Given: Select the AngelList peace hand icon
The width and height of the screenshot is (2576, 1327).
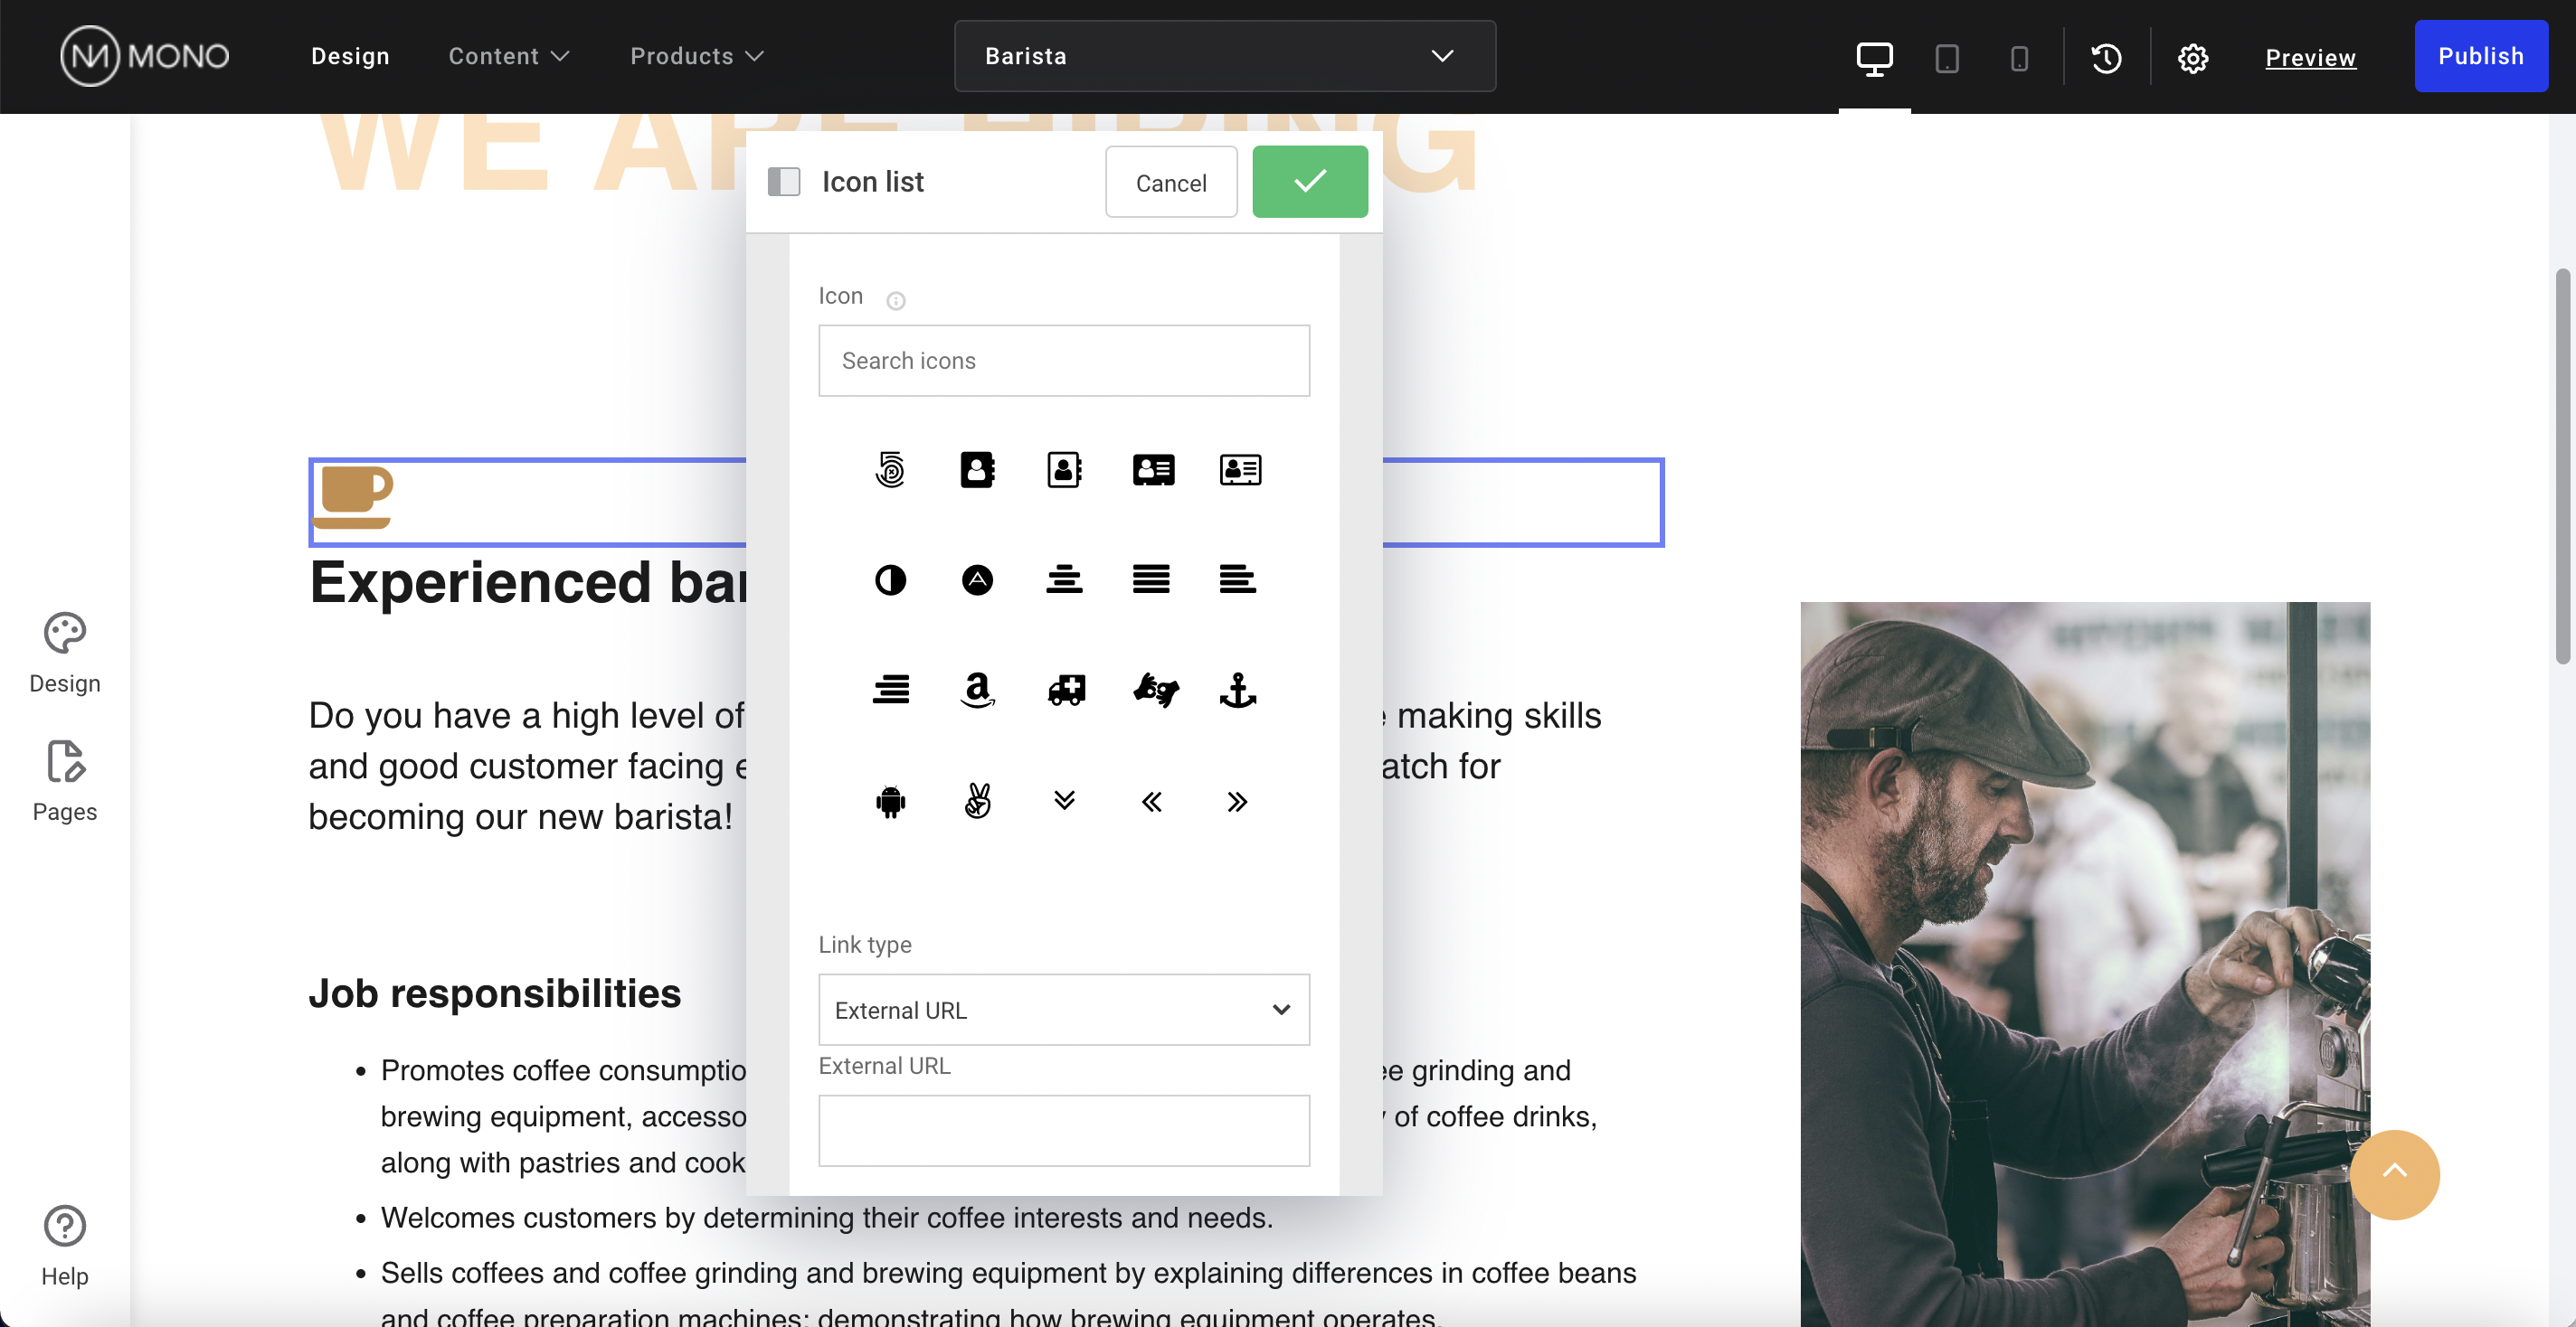Looking at the screenshot, I should point(977,802).
